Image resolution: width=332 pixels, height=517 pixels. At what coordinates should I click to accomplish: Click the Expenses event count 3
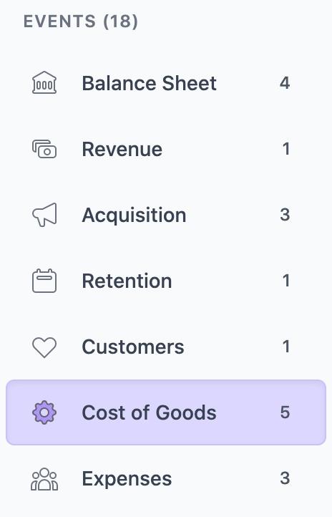(285, 478)
